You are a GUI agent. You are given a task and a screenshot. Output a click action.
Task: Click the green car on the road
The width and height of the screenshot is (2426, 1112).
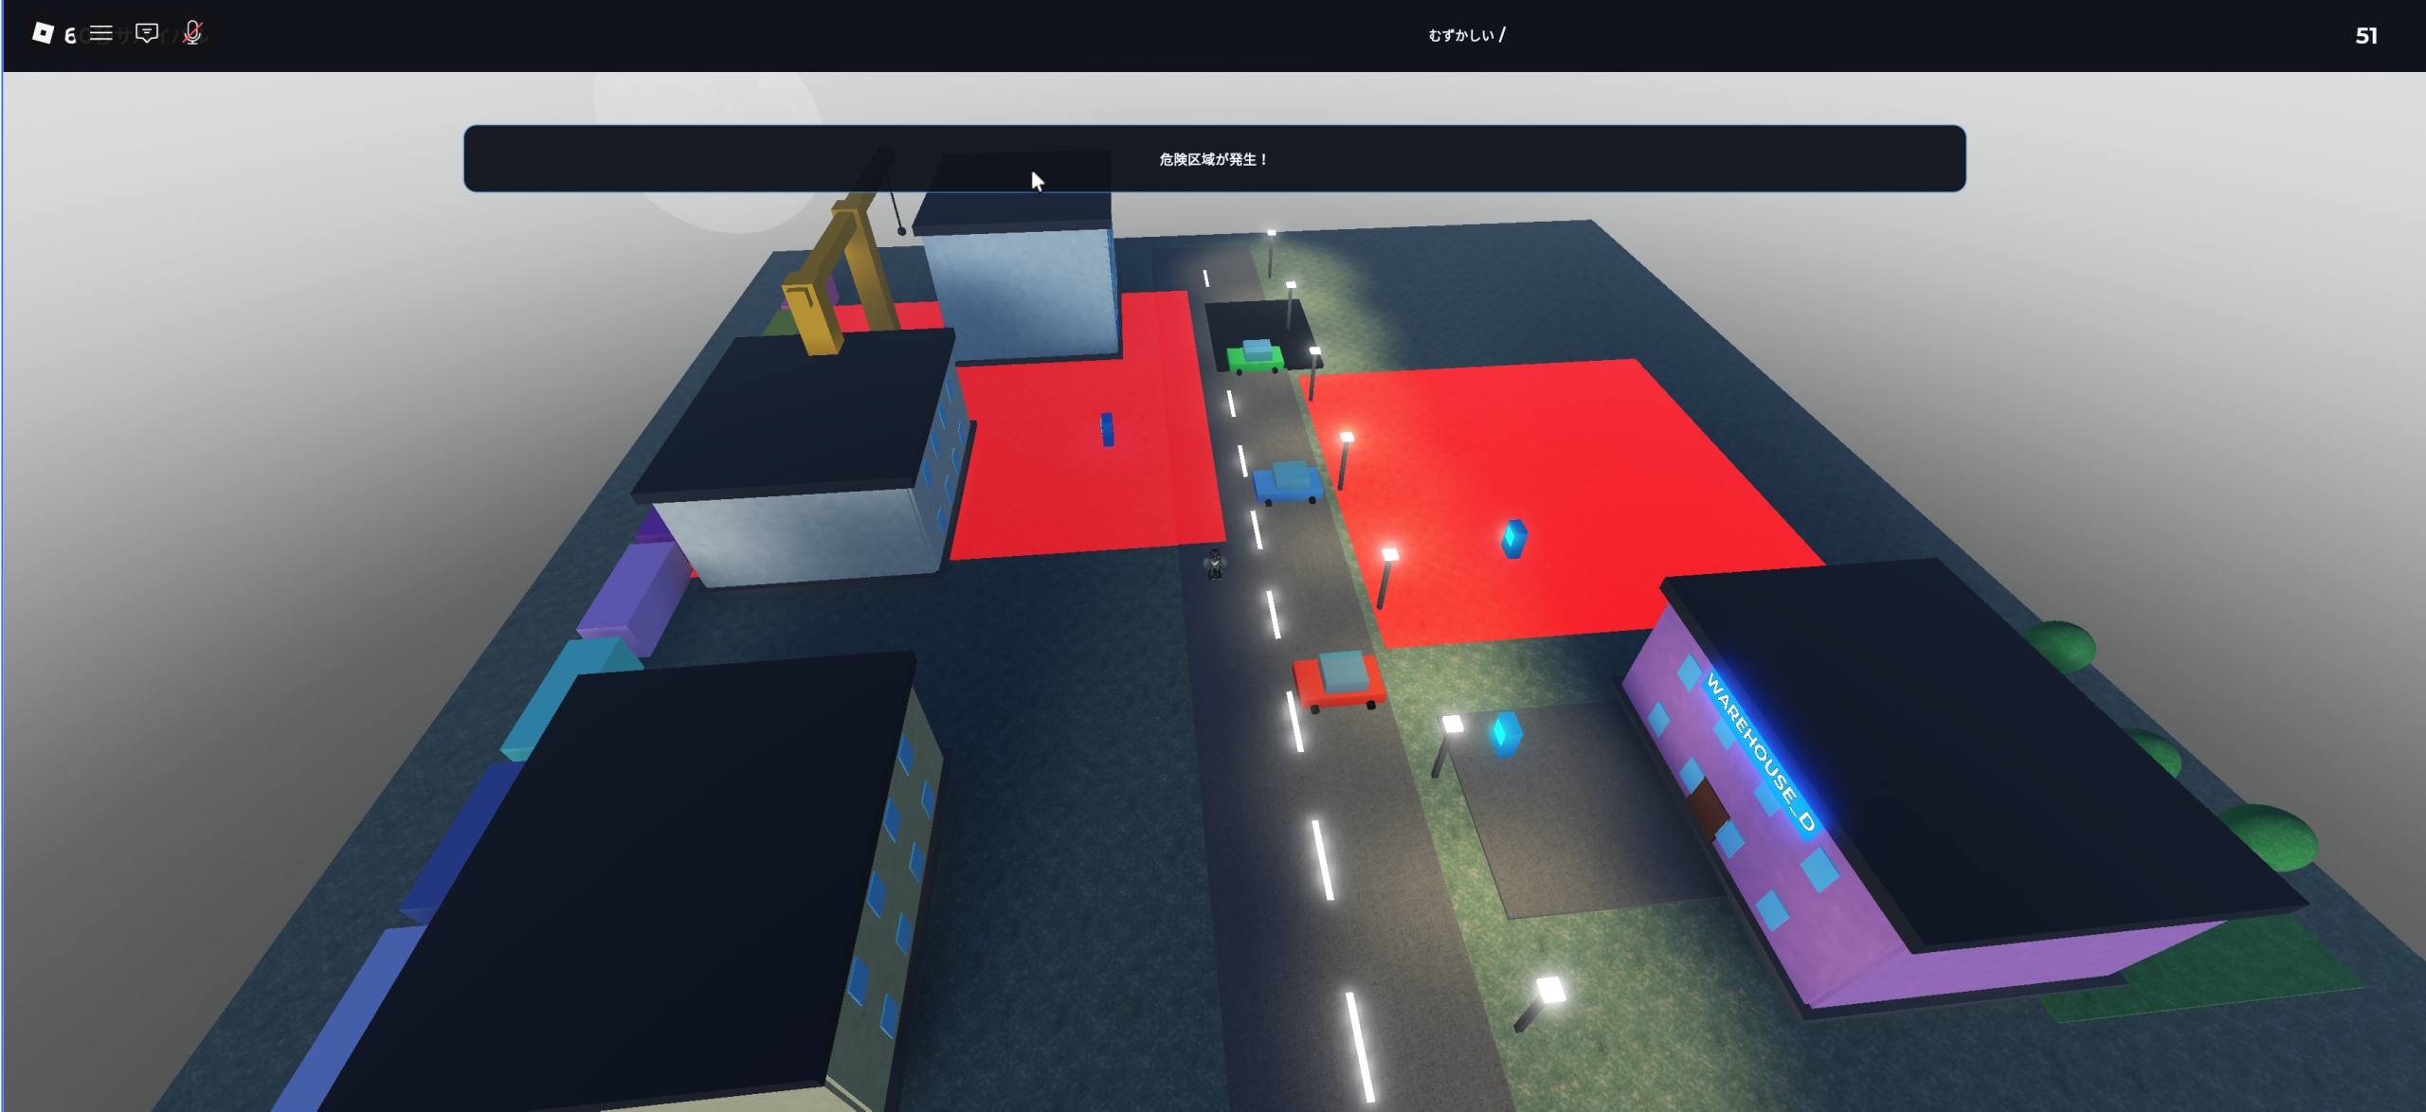click(x=1256, y=356)
